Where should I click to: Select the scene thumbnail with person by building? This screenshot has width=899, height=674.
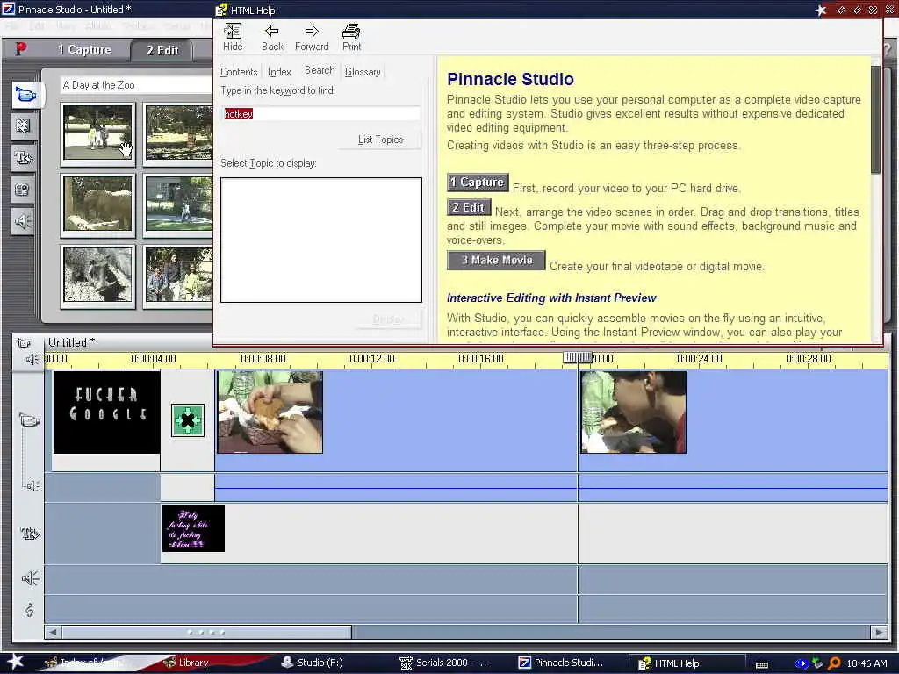177,205
